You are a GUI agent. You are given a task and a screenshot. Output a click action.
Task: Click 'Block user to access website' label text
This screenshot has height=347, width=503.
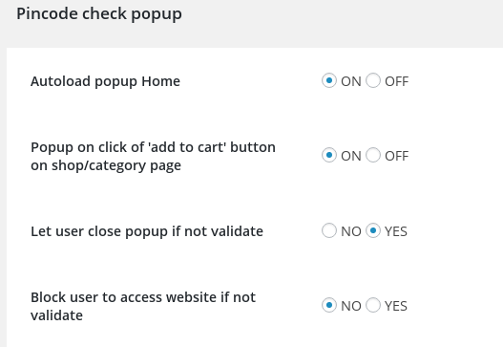tap(143, 306)
